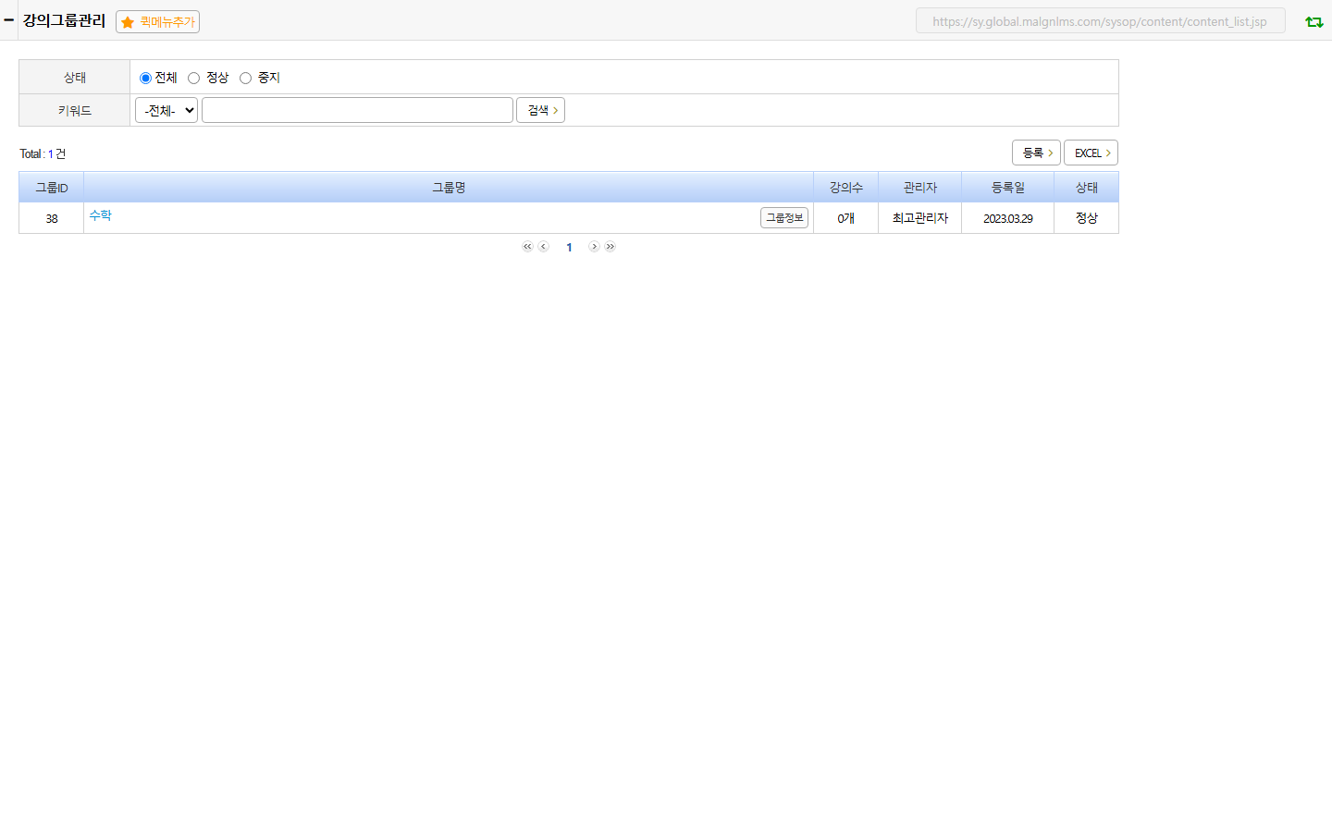Select the 정상 status radio button
The height and width of the screenshot is (832, 1332).
[x=193, y=78]
